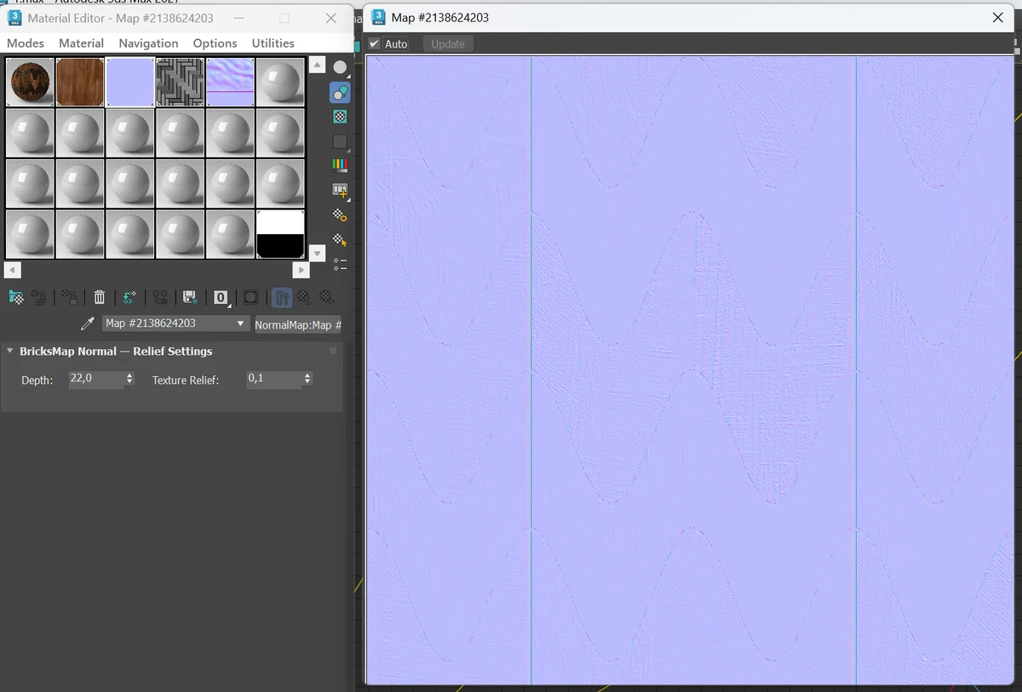
Task: Click the Make Material Copy icon
Action: (129, 297)
